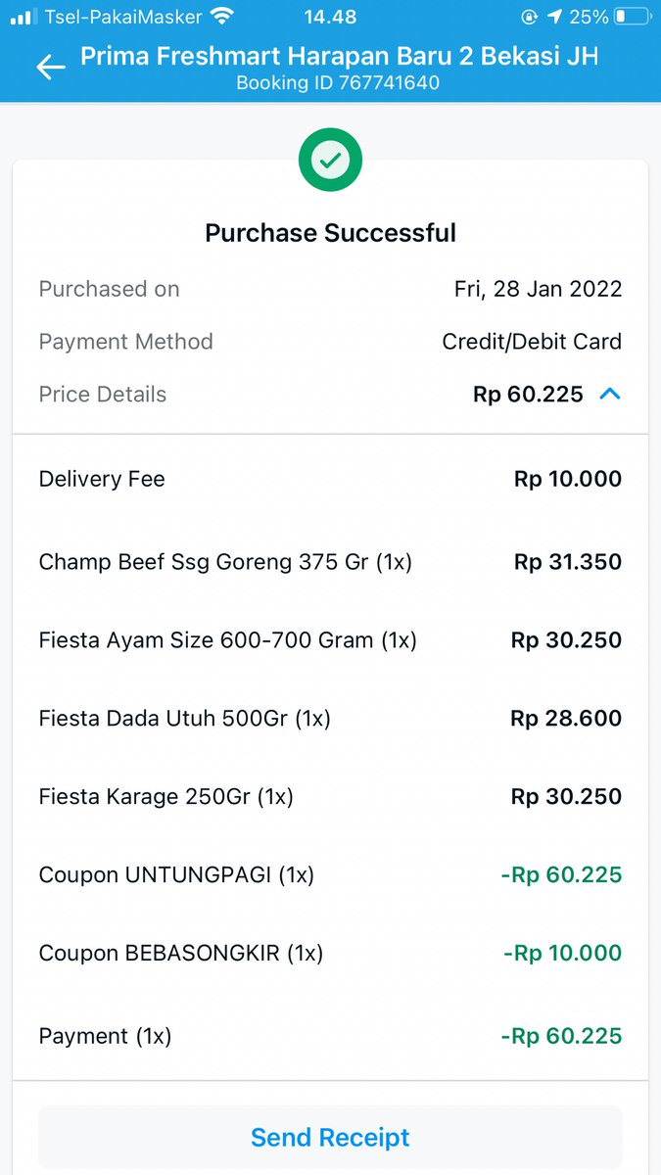Select the Champ Beef Ssg Goreng item
Viewport: 661px width, 1175px height.
tap(330, 562)
